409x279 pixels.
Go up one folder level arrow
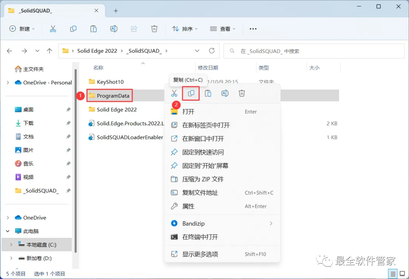tap(49, 51)
